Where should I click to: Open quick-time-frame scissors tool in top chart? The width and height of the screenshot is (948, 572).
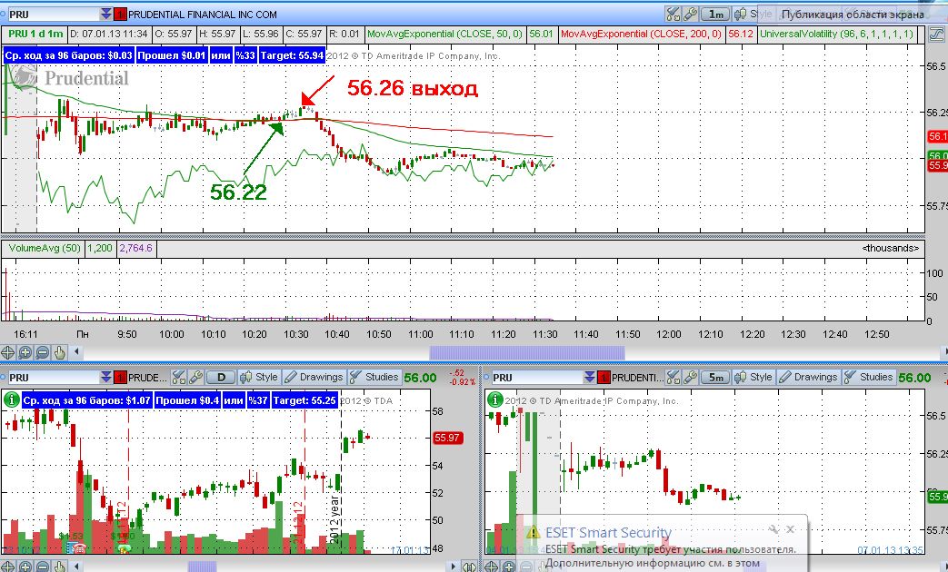tap(673, 14)
